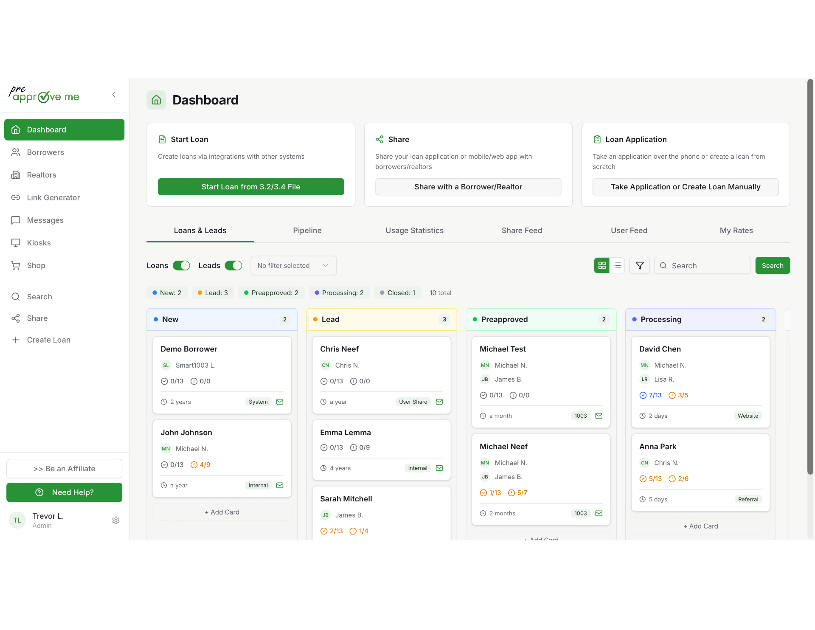Click into the Search input field

click(703, 265)
